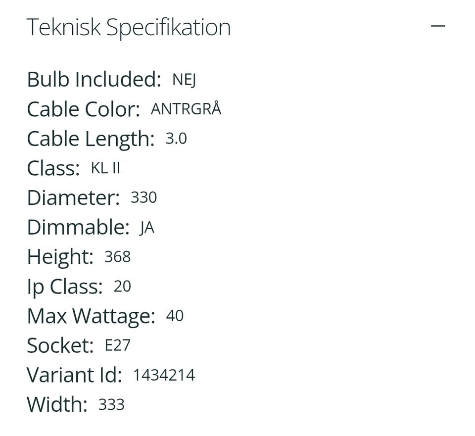
Task: Select the Bulb Included label
Action: tap(94, 80)
